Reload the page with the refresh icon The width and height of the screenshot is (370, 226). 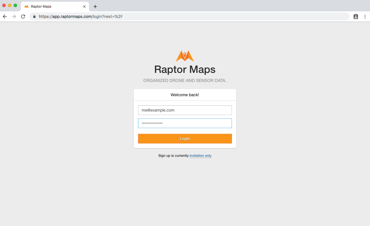tap(23, 17)
